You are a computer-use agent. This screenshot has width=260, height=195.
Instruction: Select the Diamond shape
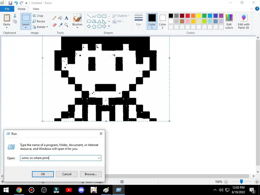pyautogui.click(x=89, y=26)
